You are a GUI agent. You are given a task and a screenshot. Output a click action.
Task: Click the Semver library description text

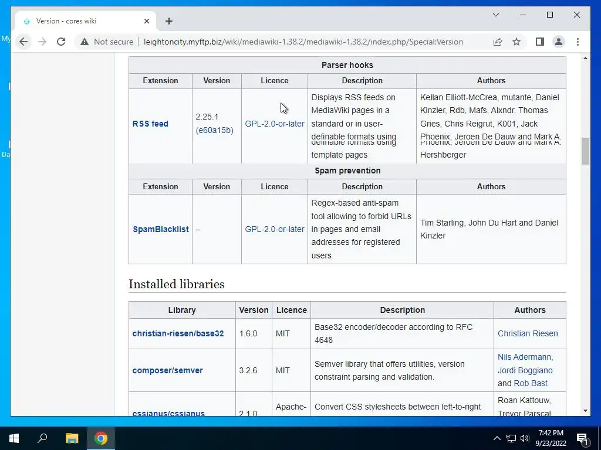390,370
